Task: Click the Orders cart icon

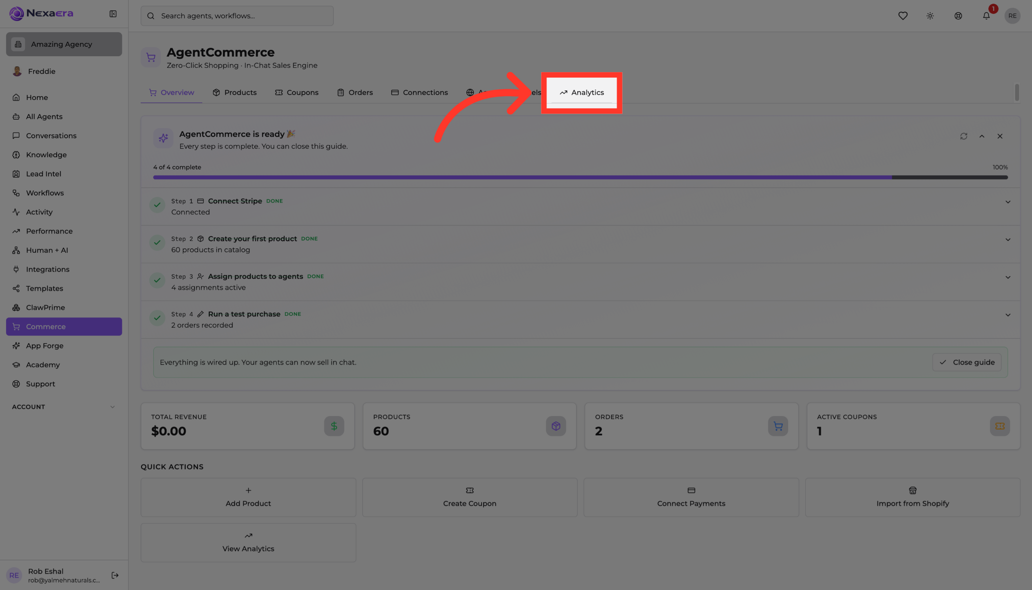Action: 778,426
